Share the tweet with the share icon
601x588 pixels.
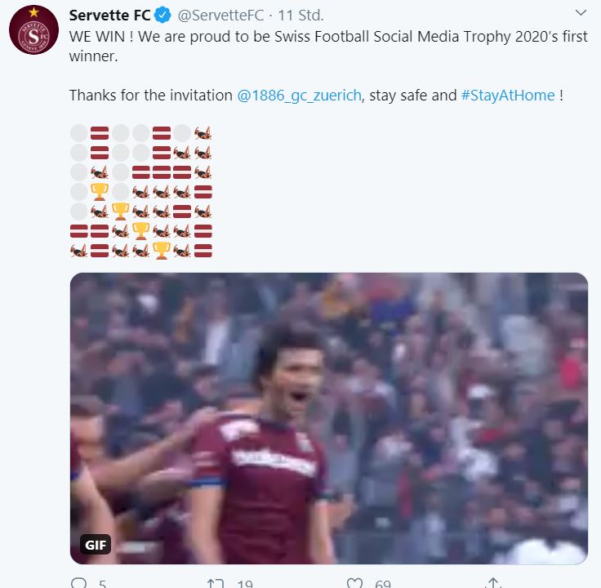(493, 582)
